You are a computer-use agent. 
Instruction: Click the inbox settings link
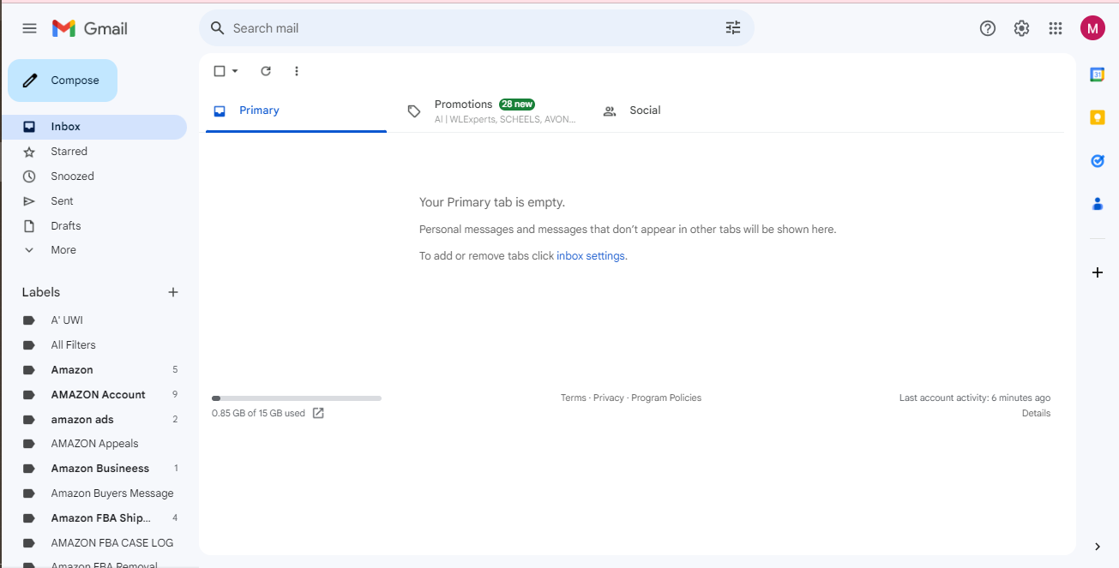(591, 256)
